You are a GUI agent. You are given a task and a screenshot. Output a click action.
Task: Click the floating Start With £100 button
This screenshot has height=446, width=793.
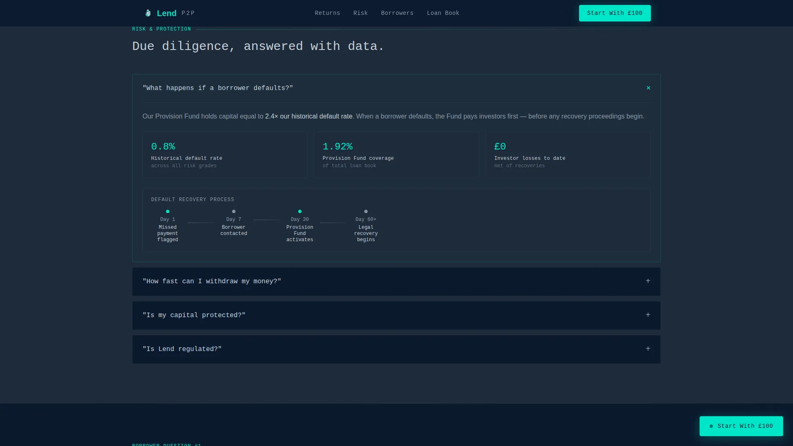(741, 426)
